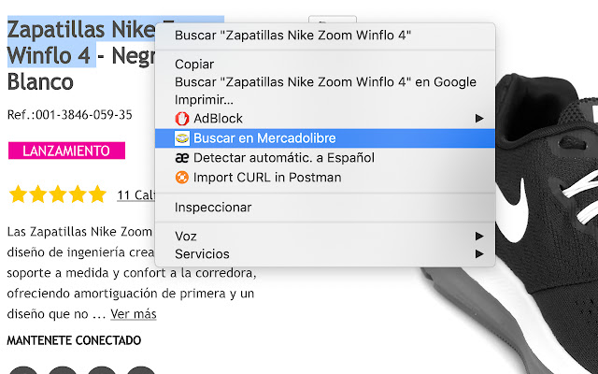Screen dimensions: 598x374
Task: Click the ae language detection icon
Action: point(182,158)
